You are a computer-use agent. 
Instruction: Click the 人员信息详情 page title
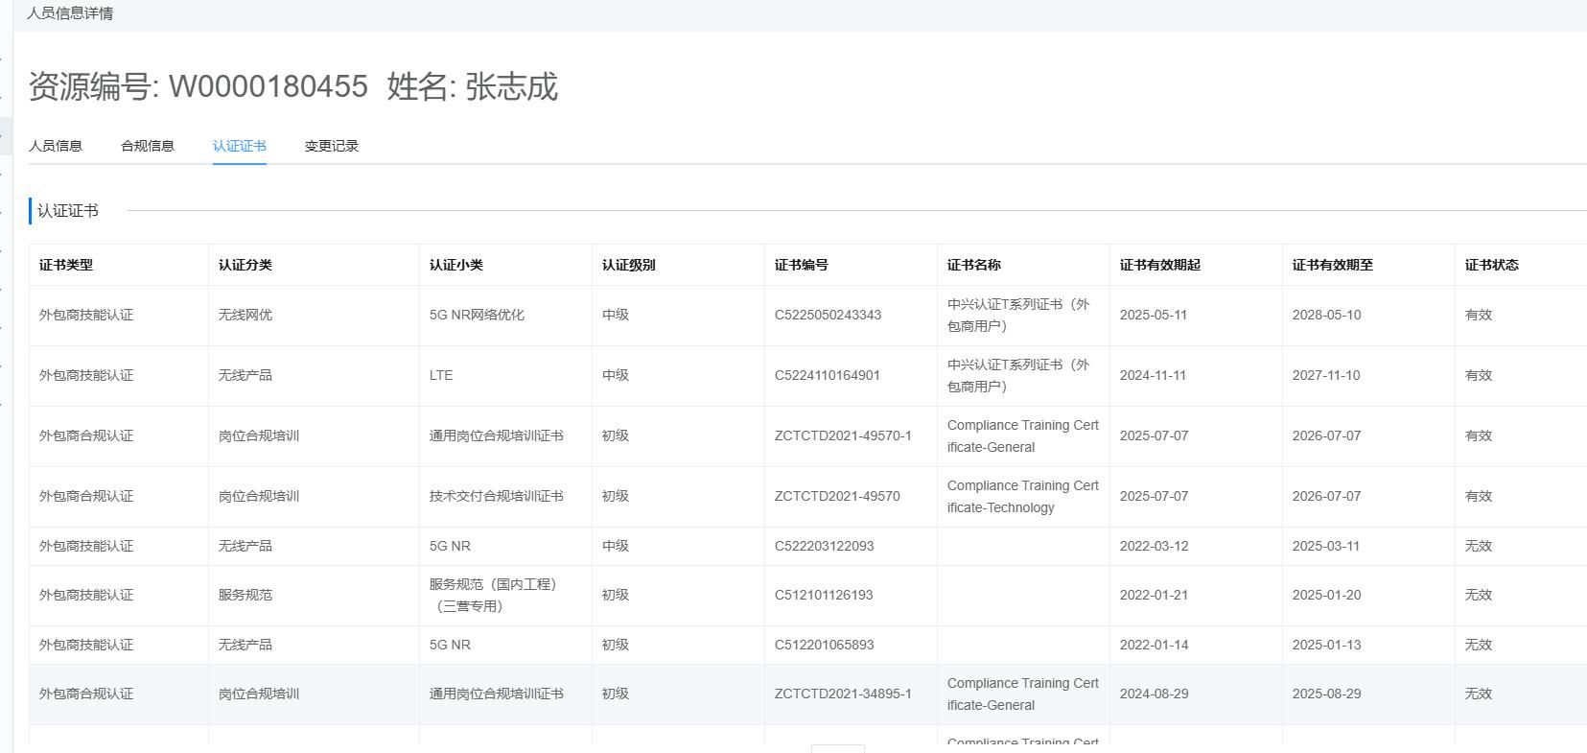coord(70,13)
